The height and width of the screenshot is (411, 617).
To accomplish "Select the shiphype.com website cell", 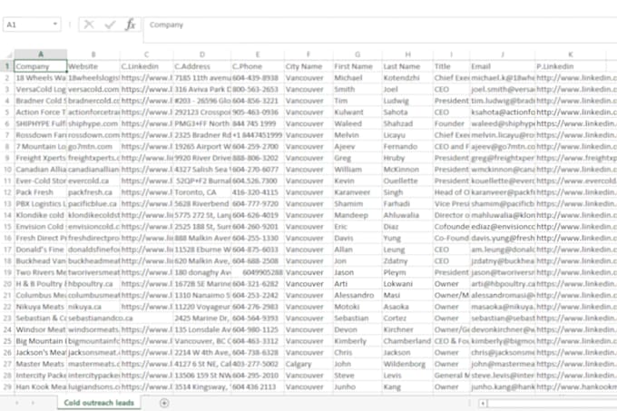I will coord(93,123).
